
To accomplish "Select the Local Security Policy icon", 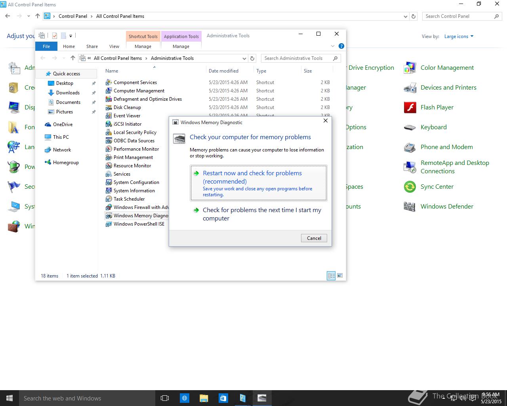I will click(109, 132).
